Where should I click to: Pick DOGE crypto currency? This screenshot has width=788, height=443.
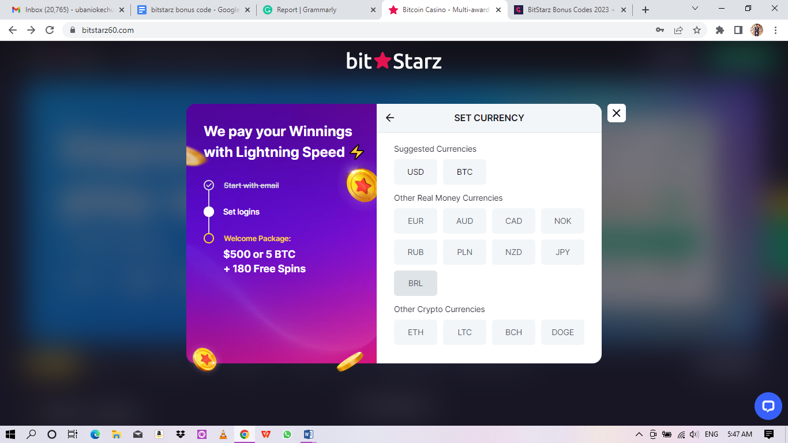point(562,332)
